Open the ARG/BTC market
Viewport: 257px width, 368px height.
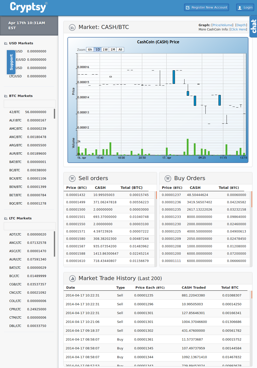[x=28, y=145]
